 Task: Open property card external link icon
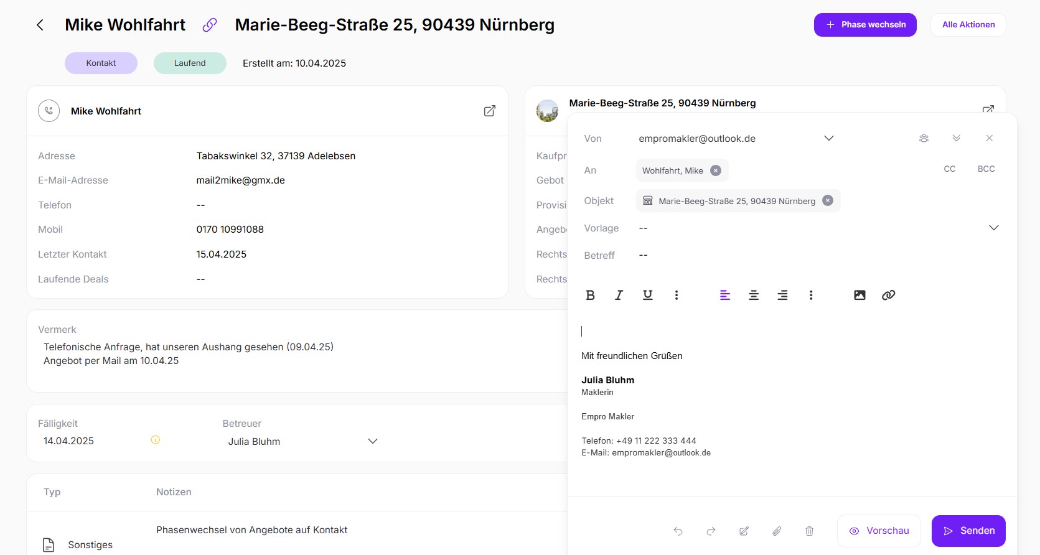click(x=988, y=109)
